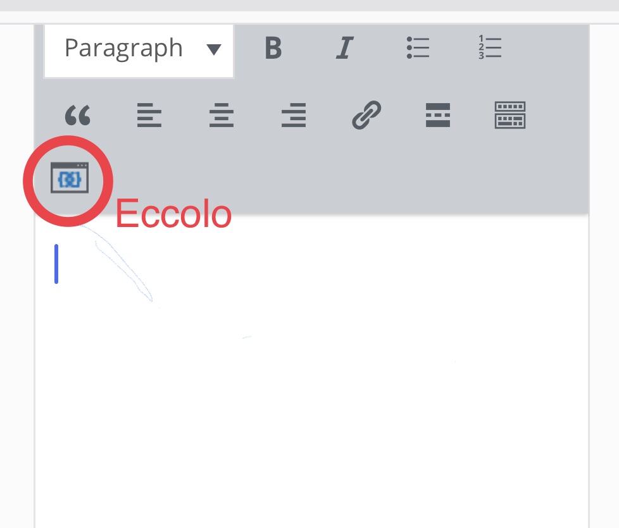Click the chain link toolbar button
Screen dimensions: 619x528
pyautogui.click(x=366, y=114)
